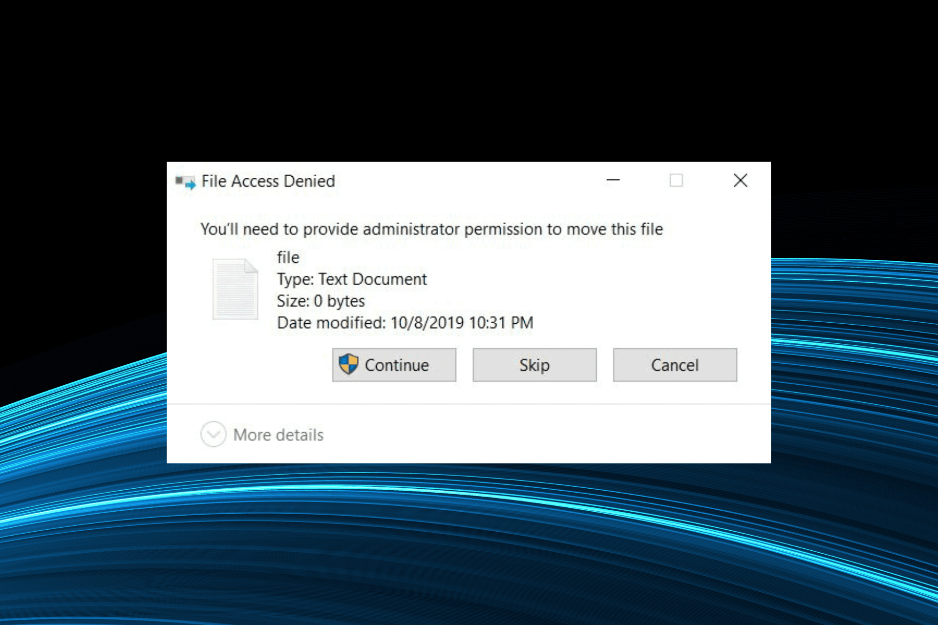Click the document thumbnail beside file details
Screen dimensions: 938x625
tap(235, 288)
